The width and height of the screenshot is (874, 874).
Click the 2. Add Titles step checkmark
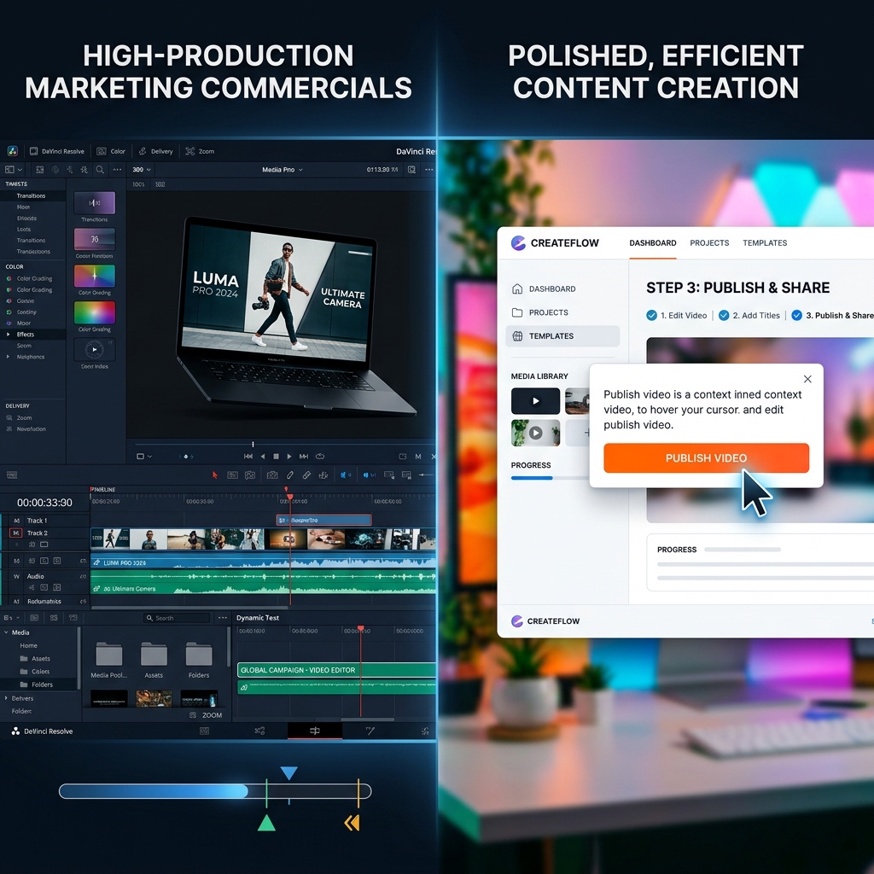[x=724, y=316]
